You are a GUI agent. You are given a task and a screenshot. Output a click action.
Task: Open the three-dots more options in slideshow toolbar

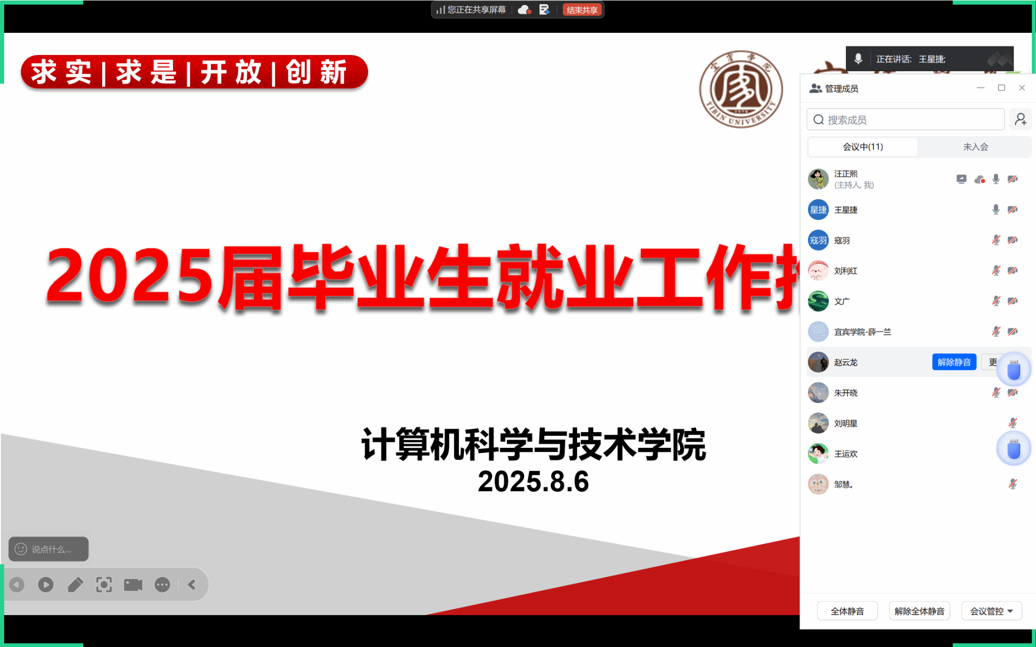point(162,585)
